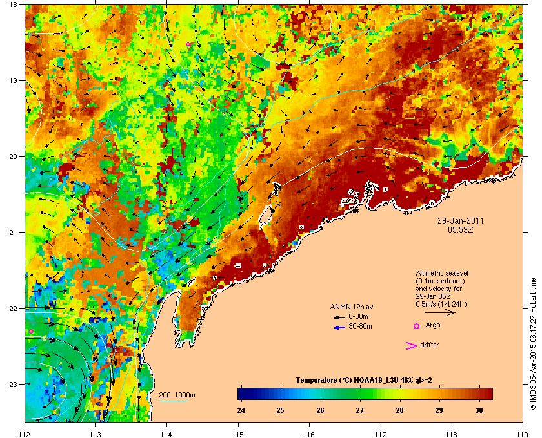Click the magenta Argo circle in the legend

[416, 326]
